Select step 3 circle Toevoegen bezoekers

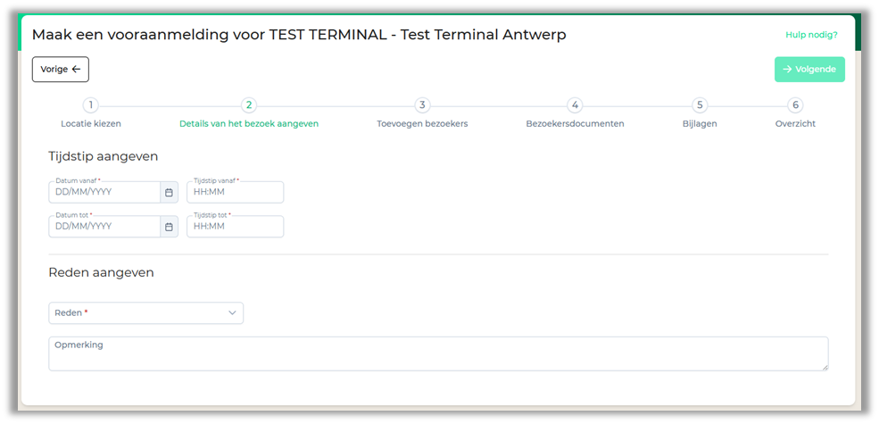422,105
